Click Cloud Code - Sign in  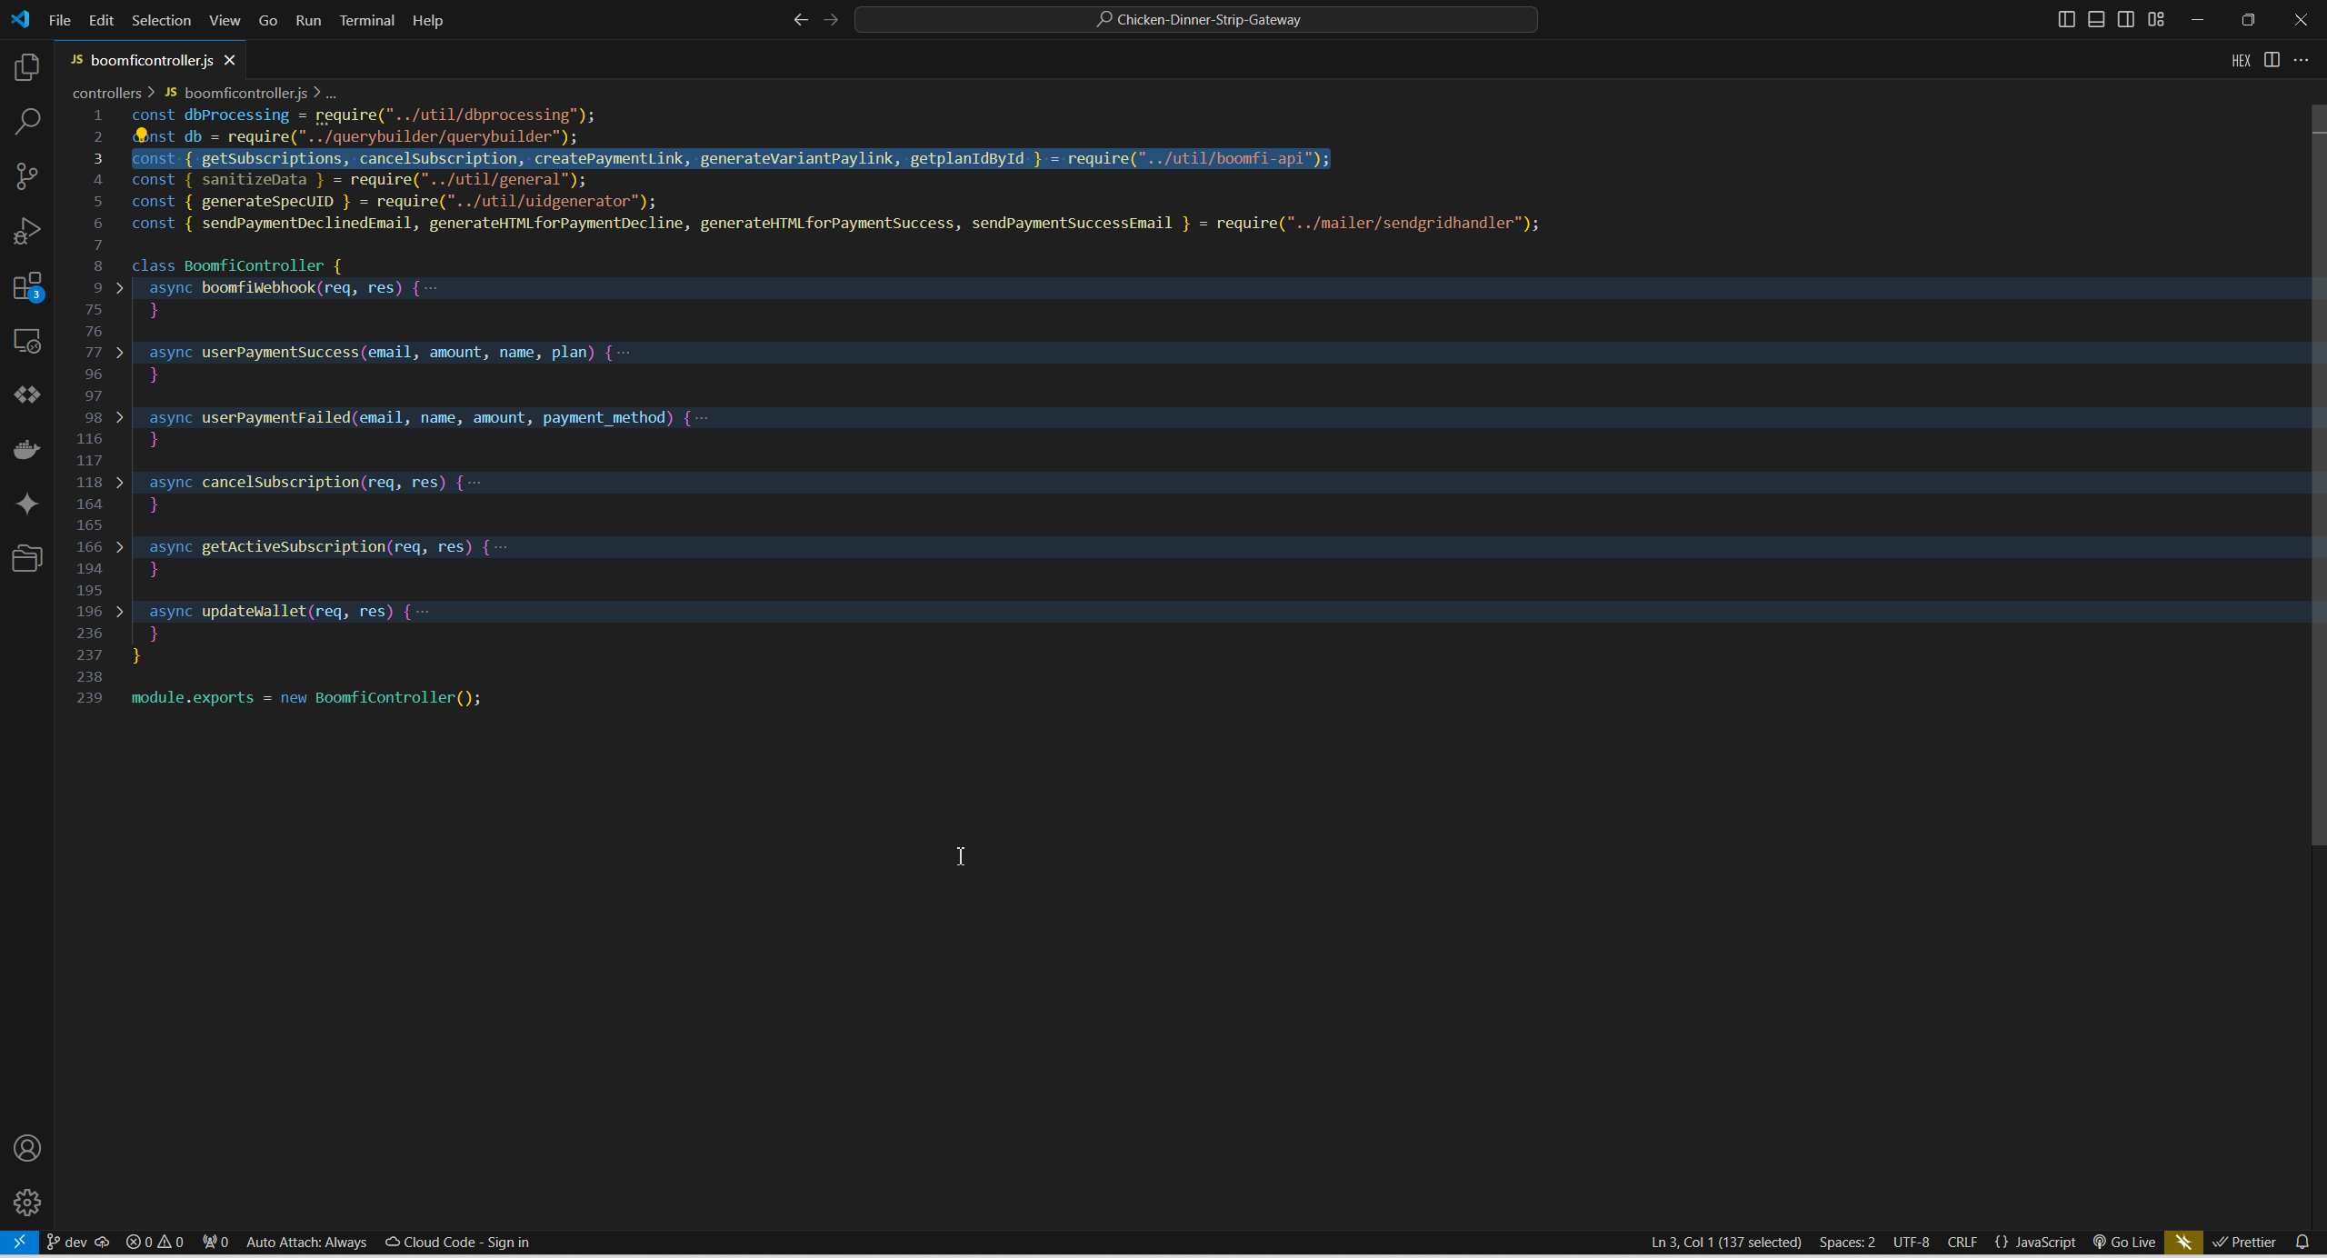[457, 1242]
